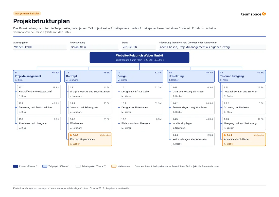
Task: Click the Meilenstein tag on card 1.2.4
Action: [x=105, y=135]
